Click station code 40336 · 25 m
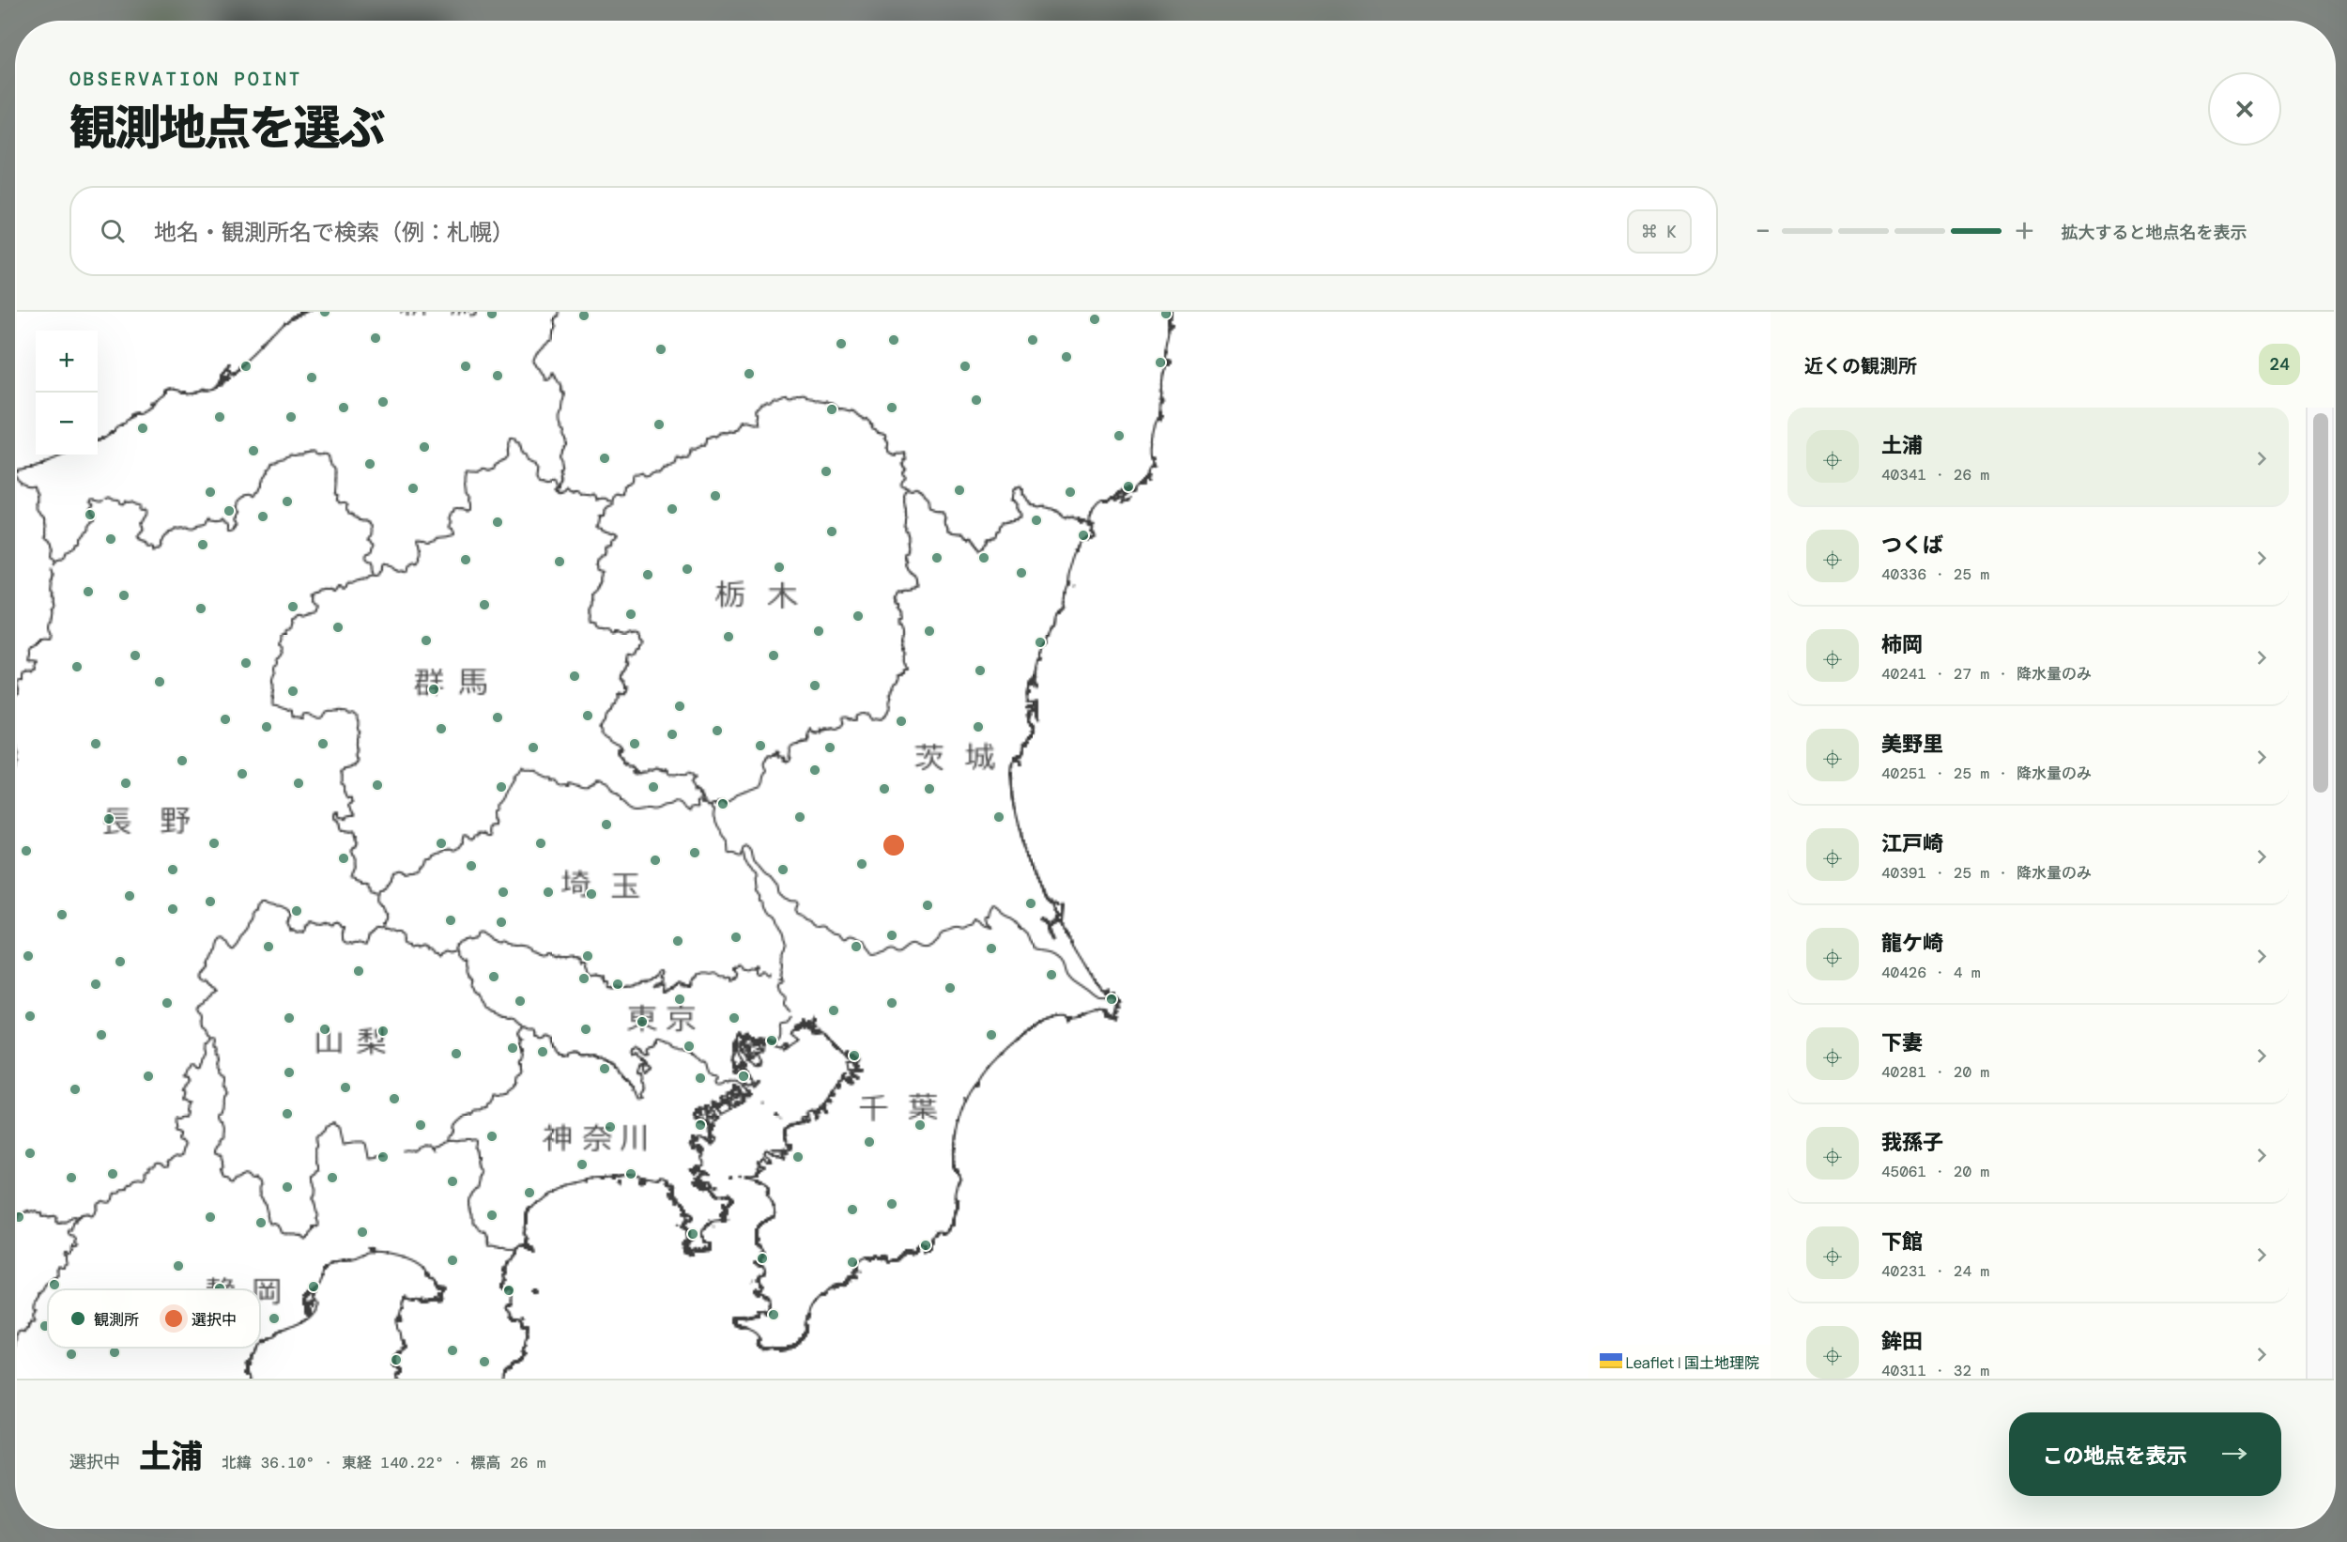 (1935, 574)
